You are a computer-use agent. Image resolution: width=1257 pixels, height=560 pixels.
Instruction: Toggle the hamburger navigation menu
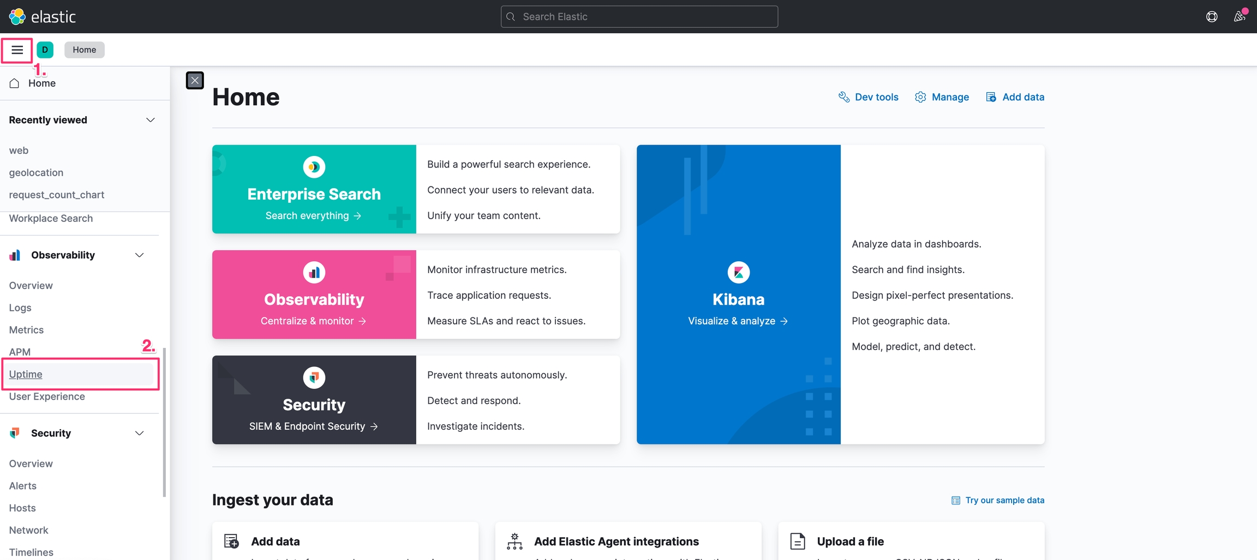[17, 50]
